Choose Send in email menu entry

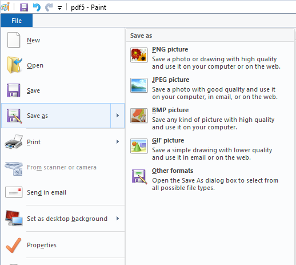coord(63,192)
